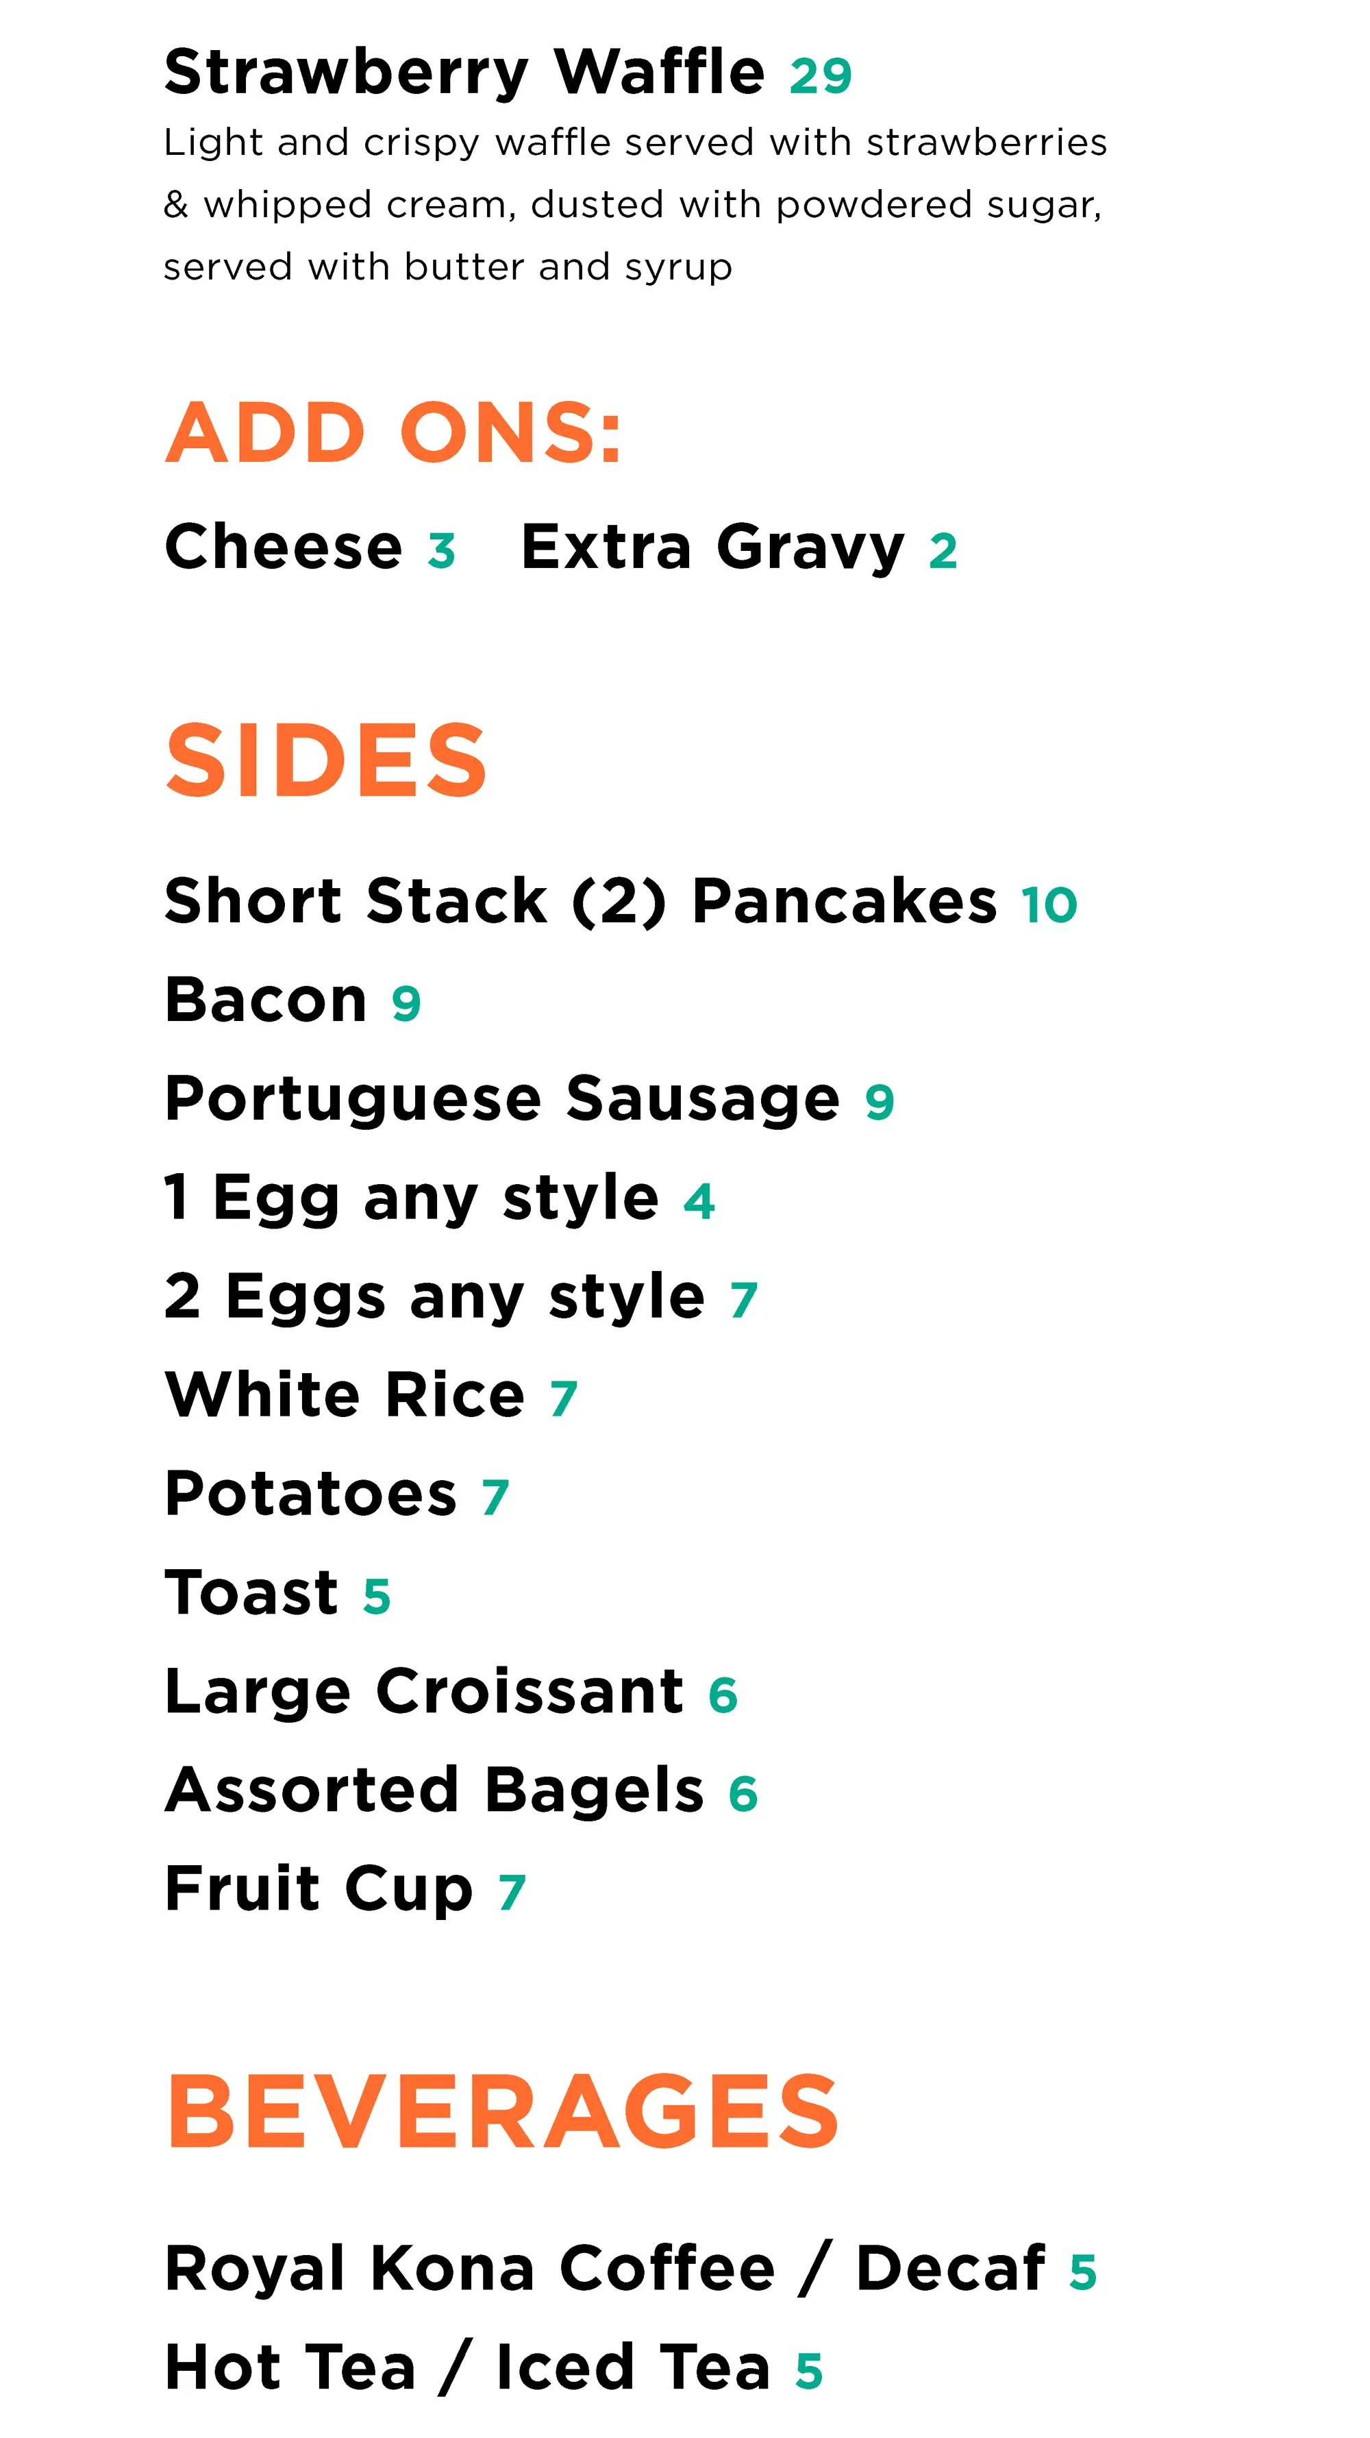The height and width of the screenshot is (2438, 1370).
Task: Choose the Portuguese Sausage item
Action: click(501, 1099)
